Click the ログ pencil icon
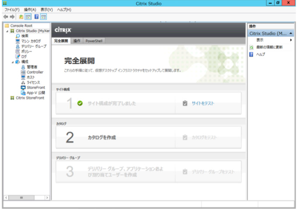The image size is (297, 209). (x=17, y=57)
